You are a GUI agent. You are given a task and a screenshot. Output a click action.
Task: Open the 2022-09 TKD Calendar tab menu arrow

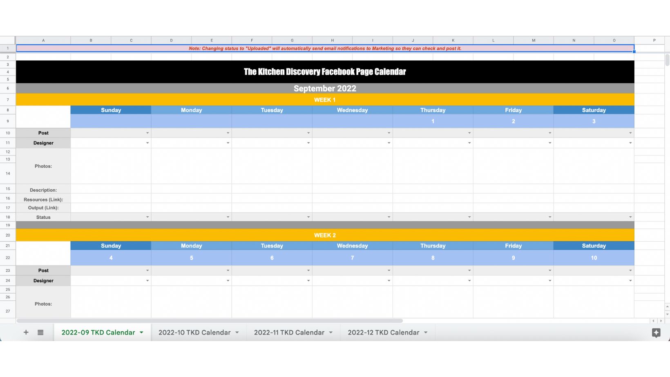pyautogui.click(x=141, y=333)
